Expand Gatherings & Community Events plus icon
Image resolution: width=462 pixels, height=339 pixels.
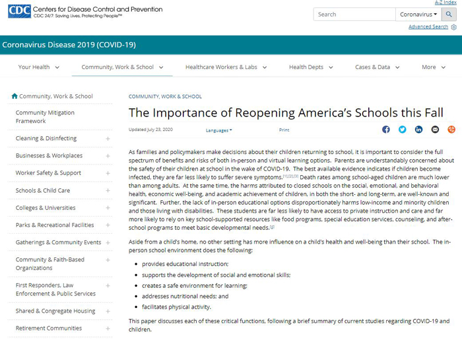tap(108, 243)
